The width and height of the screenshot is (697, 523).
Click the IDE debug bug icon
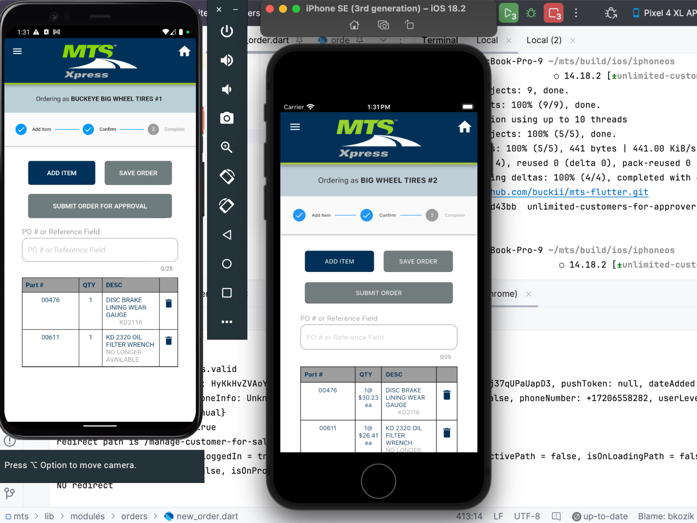tap(531, 13)
